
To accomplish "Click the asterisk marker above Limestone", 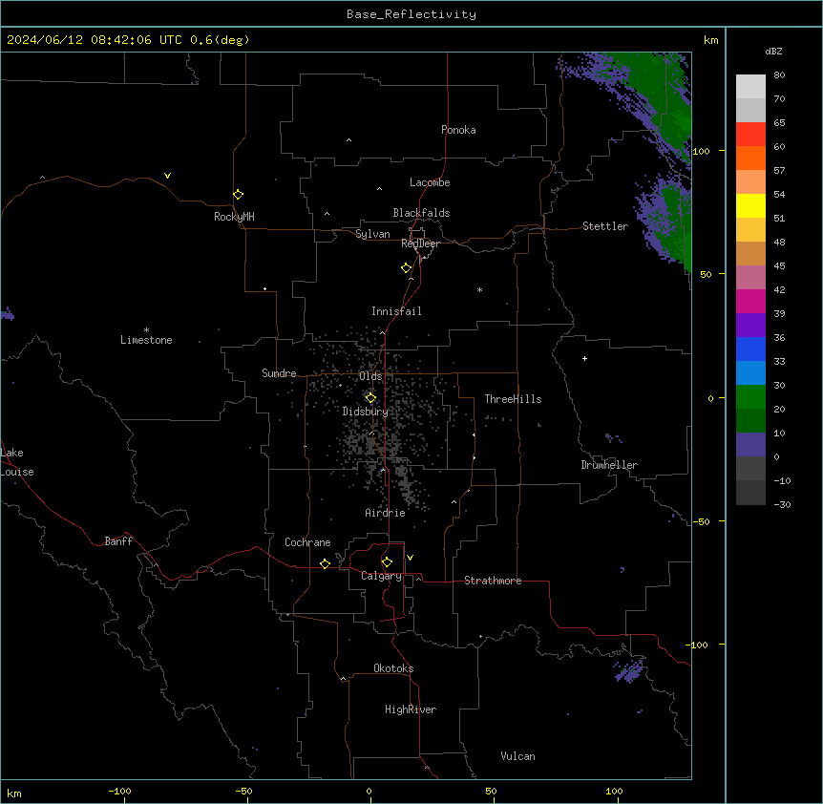I will point(146,329).
